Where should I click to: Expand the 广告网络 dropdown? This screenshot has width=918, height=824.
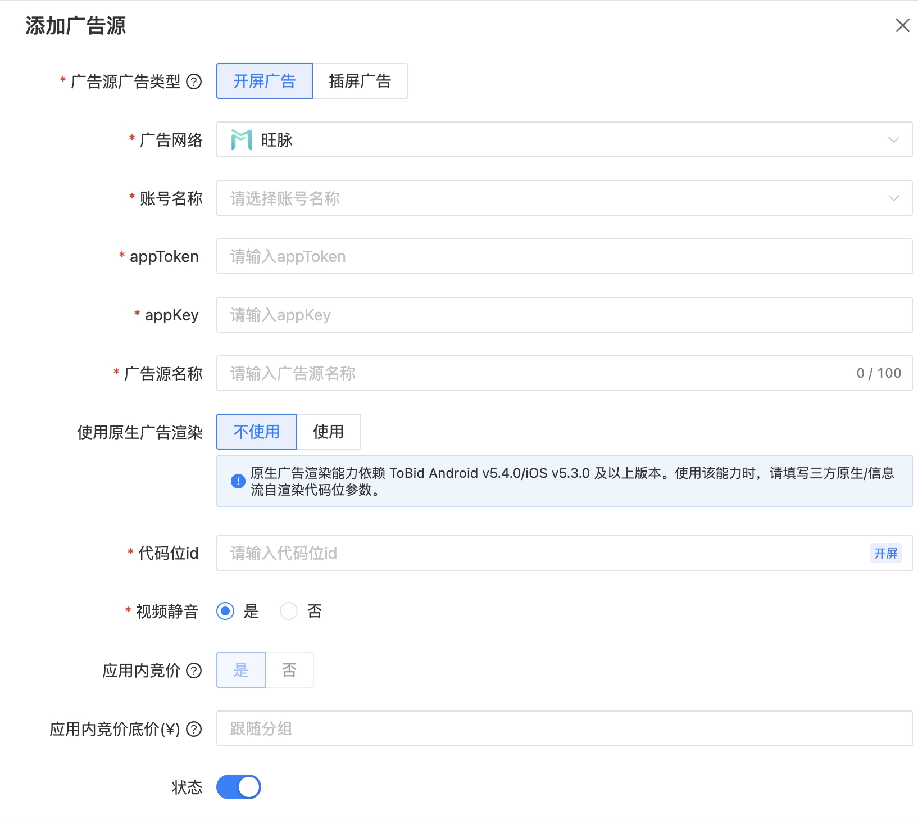click(564, 139)
